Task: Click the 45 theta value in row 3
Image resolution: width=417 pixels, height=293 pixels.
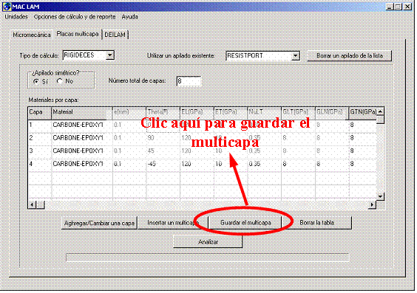Action: point(151,151)
